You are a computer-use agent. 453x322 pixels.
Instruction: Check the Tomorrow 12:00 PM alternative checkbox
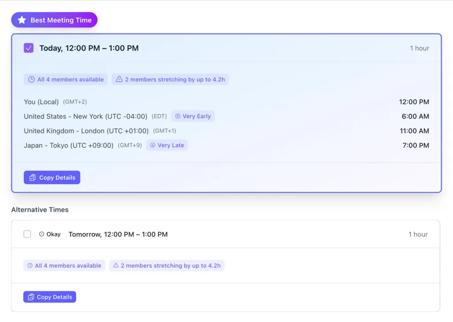(x=27, y=234)
